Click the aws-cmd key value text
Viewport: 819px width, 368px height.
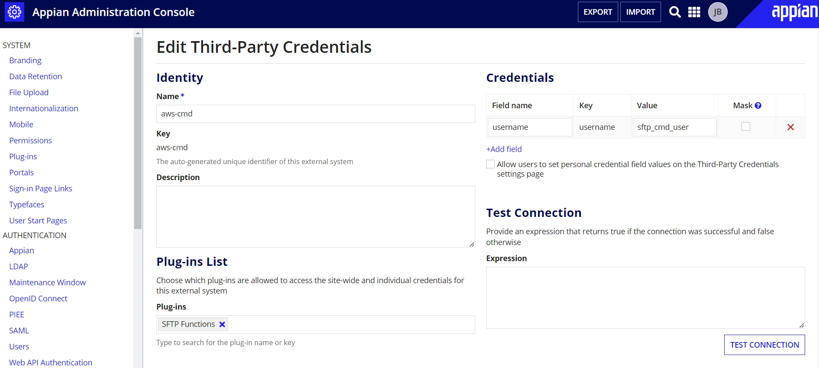[172, 148]
